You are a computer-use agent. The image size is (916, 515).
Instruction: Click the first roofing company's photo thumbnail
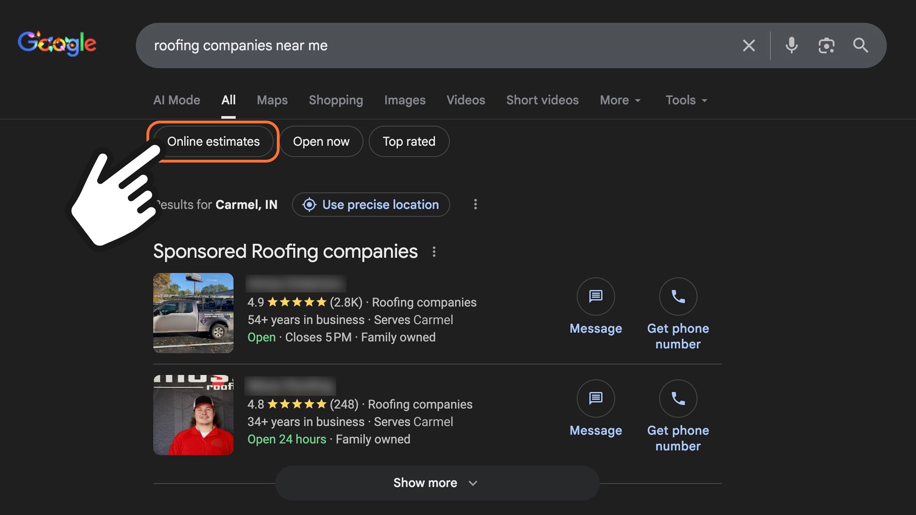[x=193, y=313]
